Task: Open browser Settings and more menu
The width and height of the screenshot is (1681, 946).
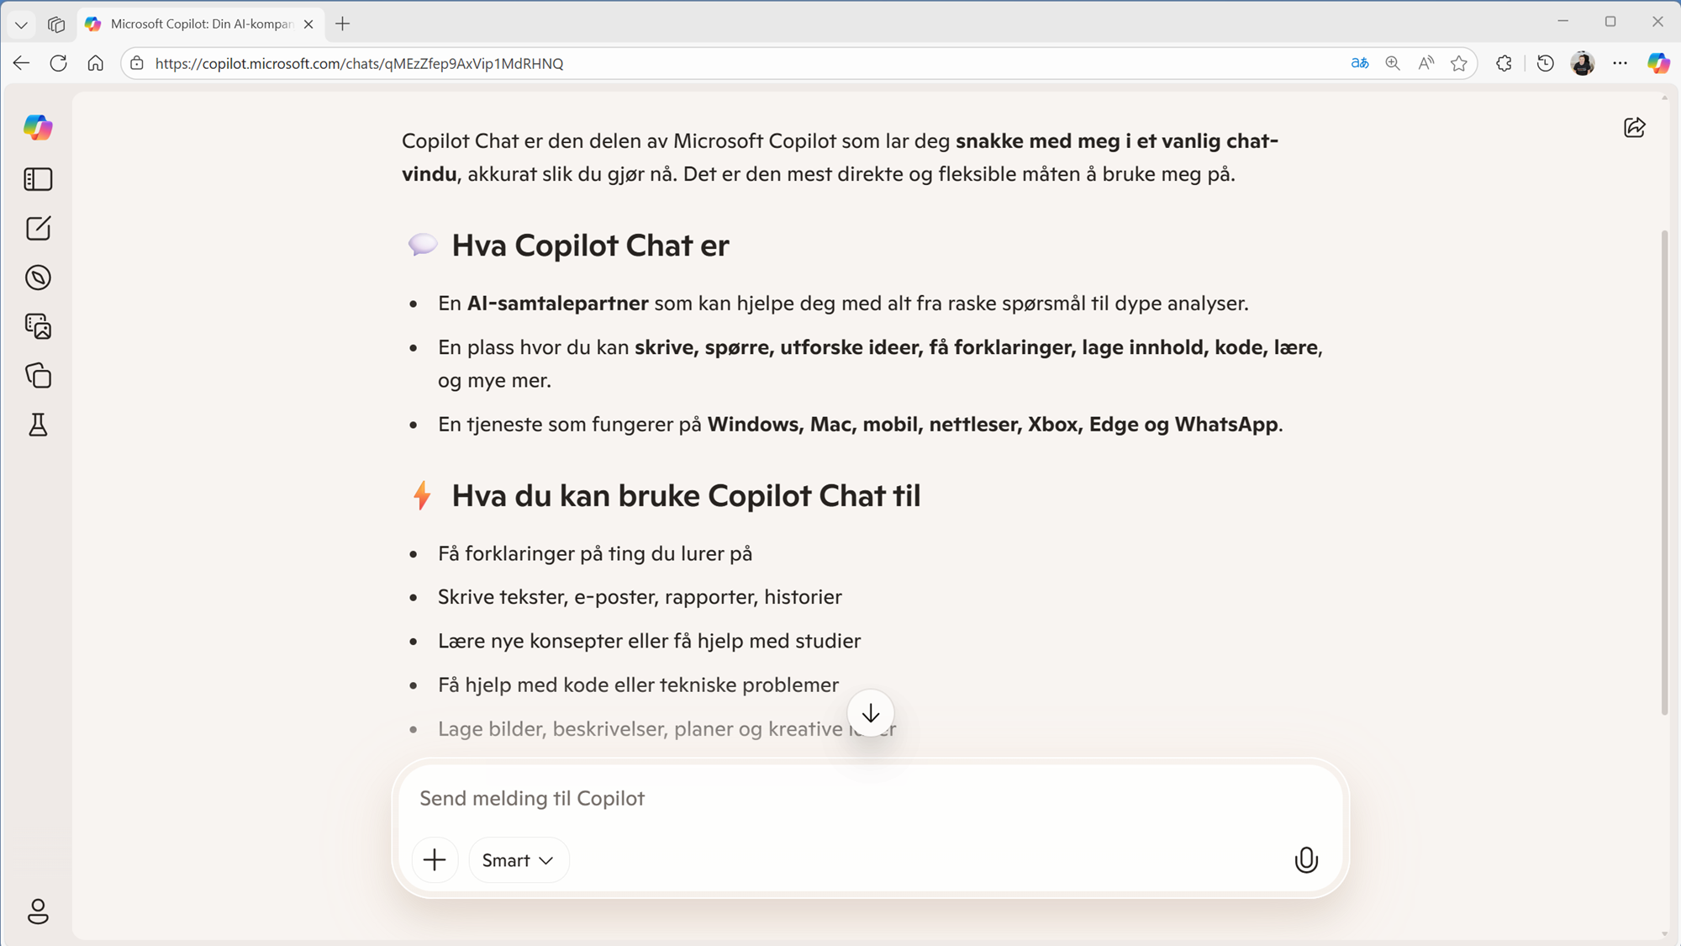Action: [1620, 63]
